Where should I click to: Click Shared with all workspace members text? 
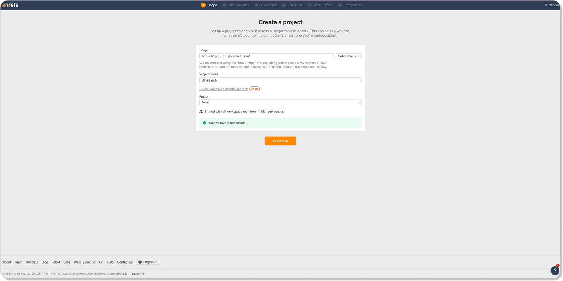click(x=230, y=112)
